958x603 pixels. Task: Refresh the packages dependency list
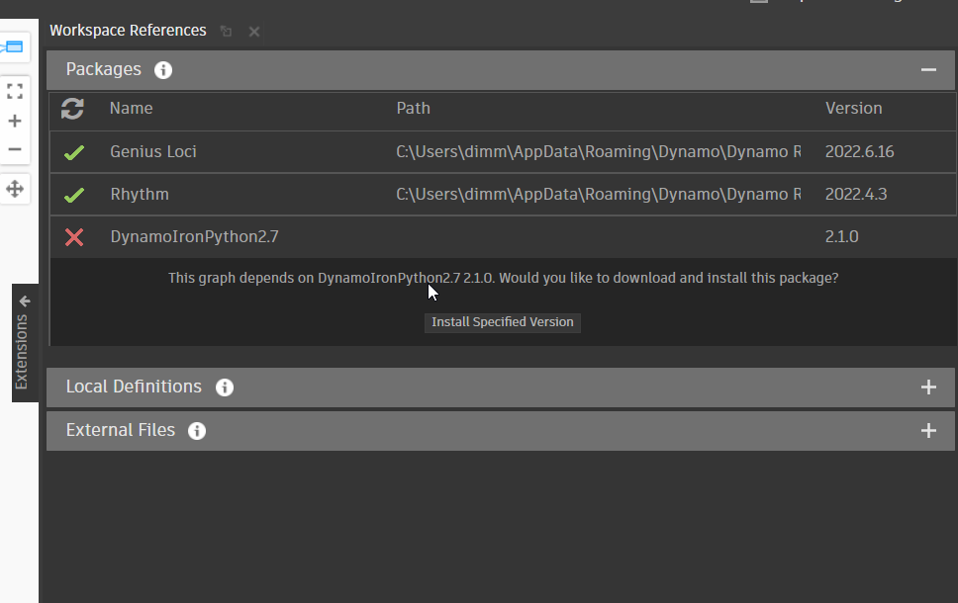point(71,110)
